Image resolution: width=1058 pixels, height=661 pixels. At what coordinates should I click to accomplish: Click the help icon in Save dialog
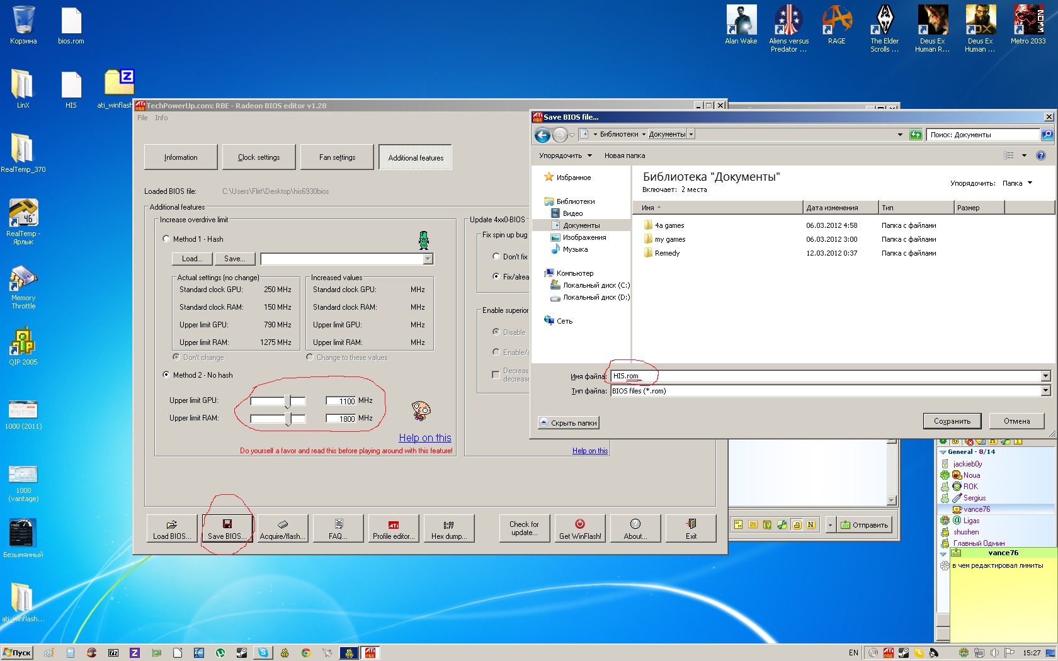pos(1041,155)
